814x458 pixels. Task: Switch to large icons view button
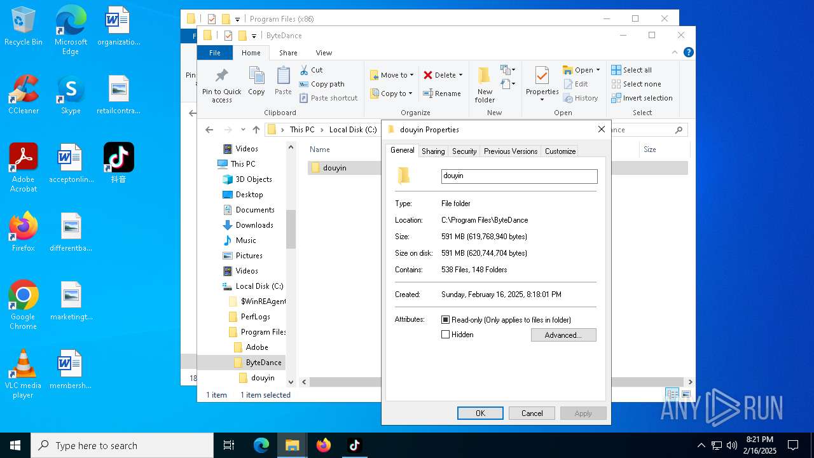point(685,394)
